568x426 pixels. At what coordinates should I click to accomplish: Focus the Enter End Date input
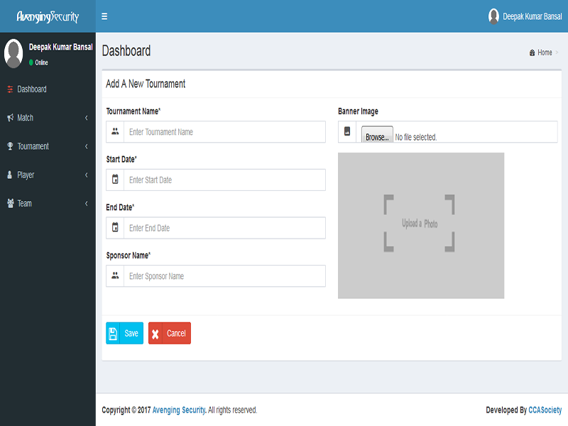pos(224,228)
